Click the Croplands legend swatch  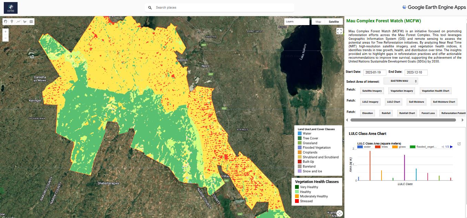[300, 152]
